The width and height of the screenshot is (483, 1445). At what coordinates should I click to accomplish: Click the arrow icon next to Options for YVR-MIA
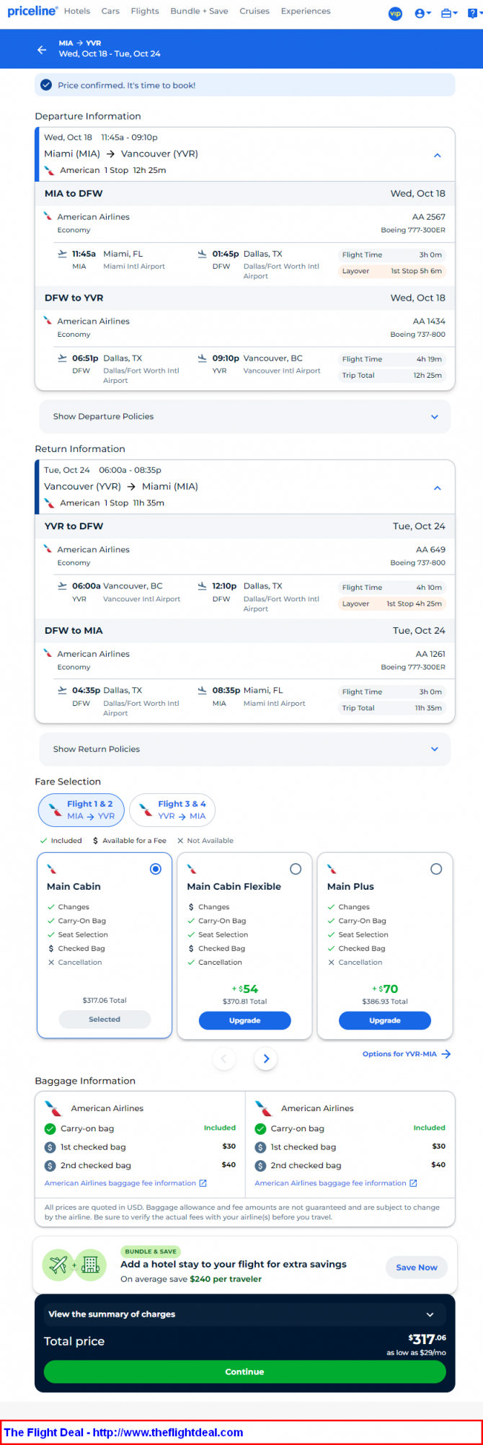pyautogui.click(x=446, y=1054)
